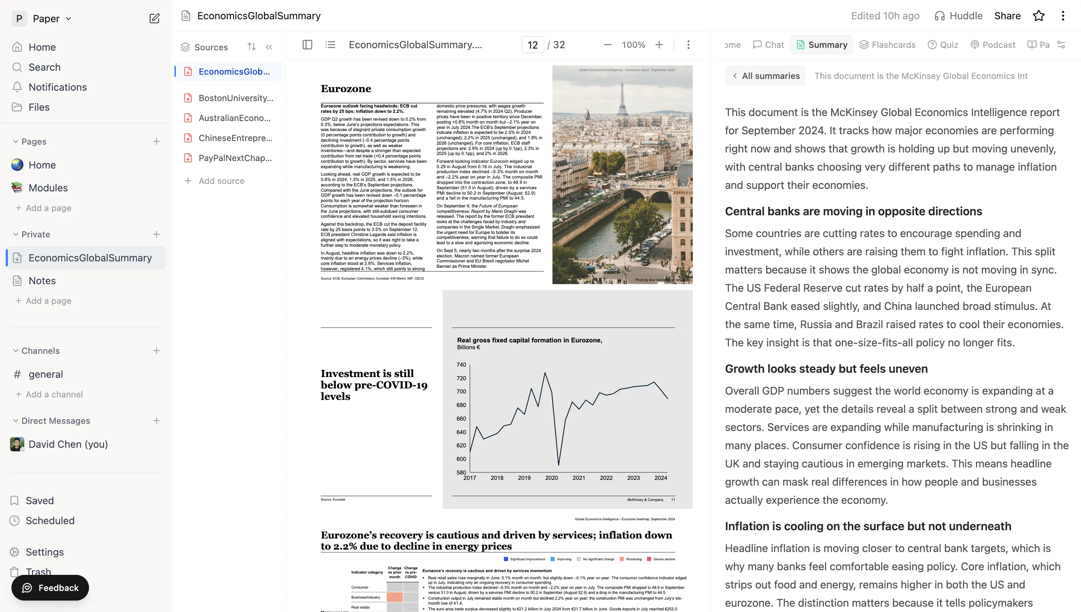Click plus next to Direct Messages

click(157, 421)
